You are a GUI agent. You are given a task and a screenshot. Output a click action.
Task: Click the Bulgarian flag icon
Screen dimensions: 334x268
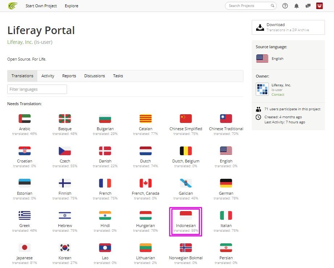pyautogui.click(x=105, y=119)
